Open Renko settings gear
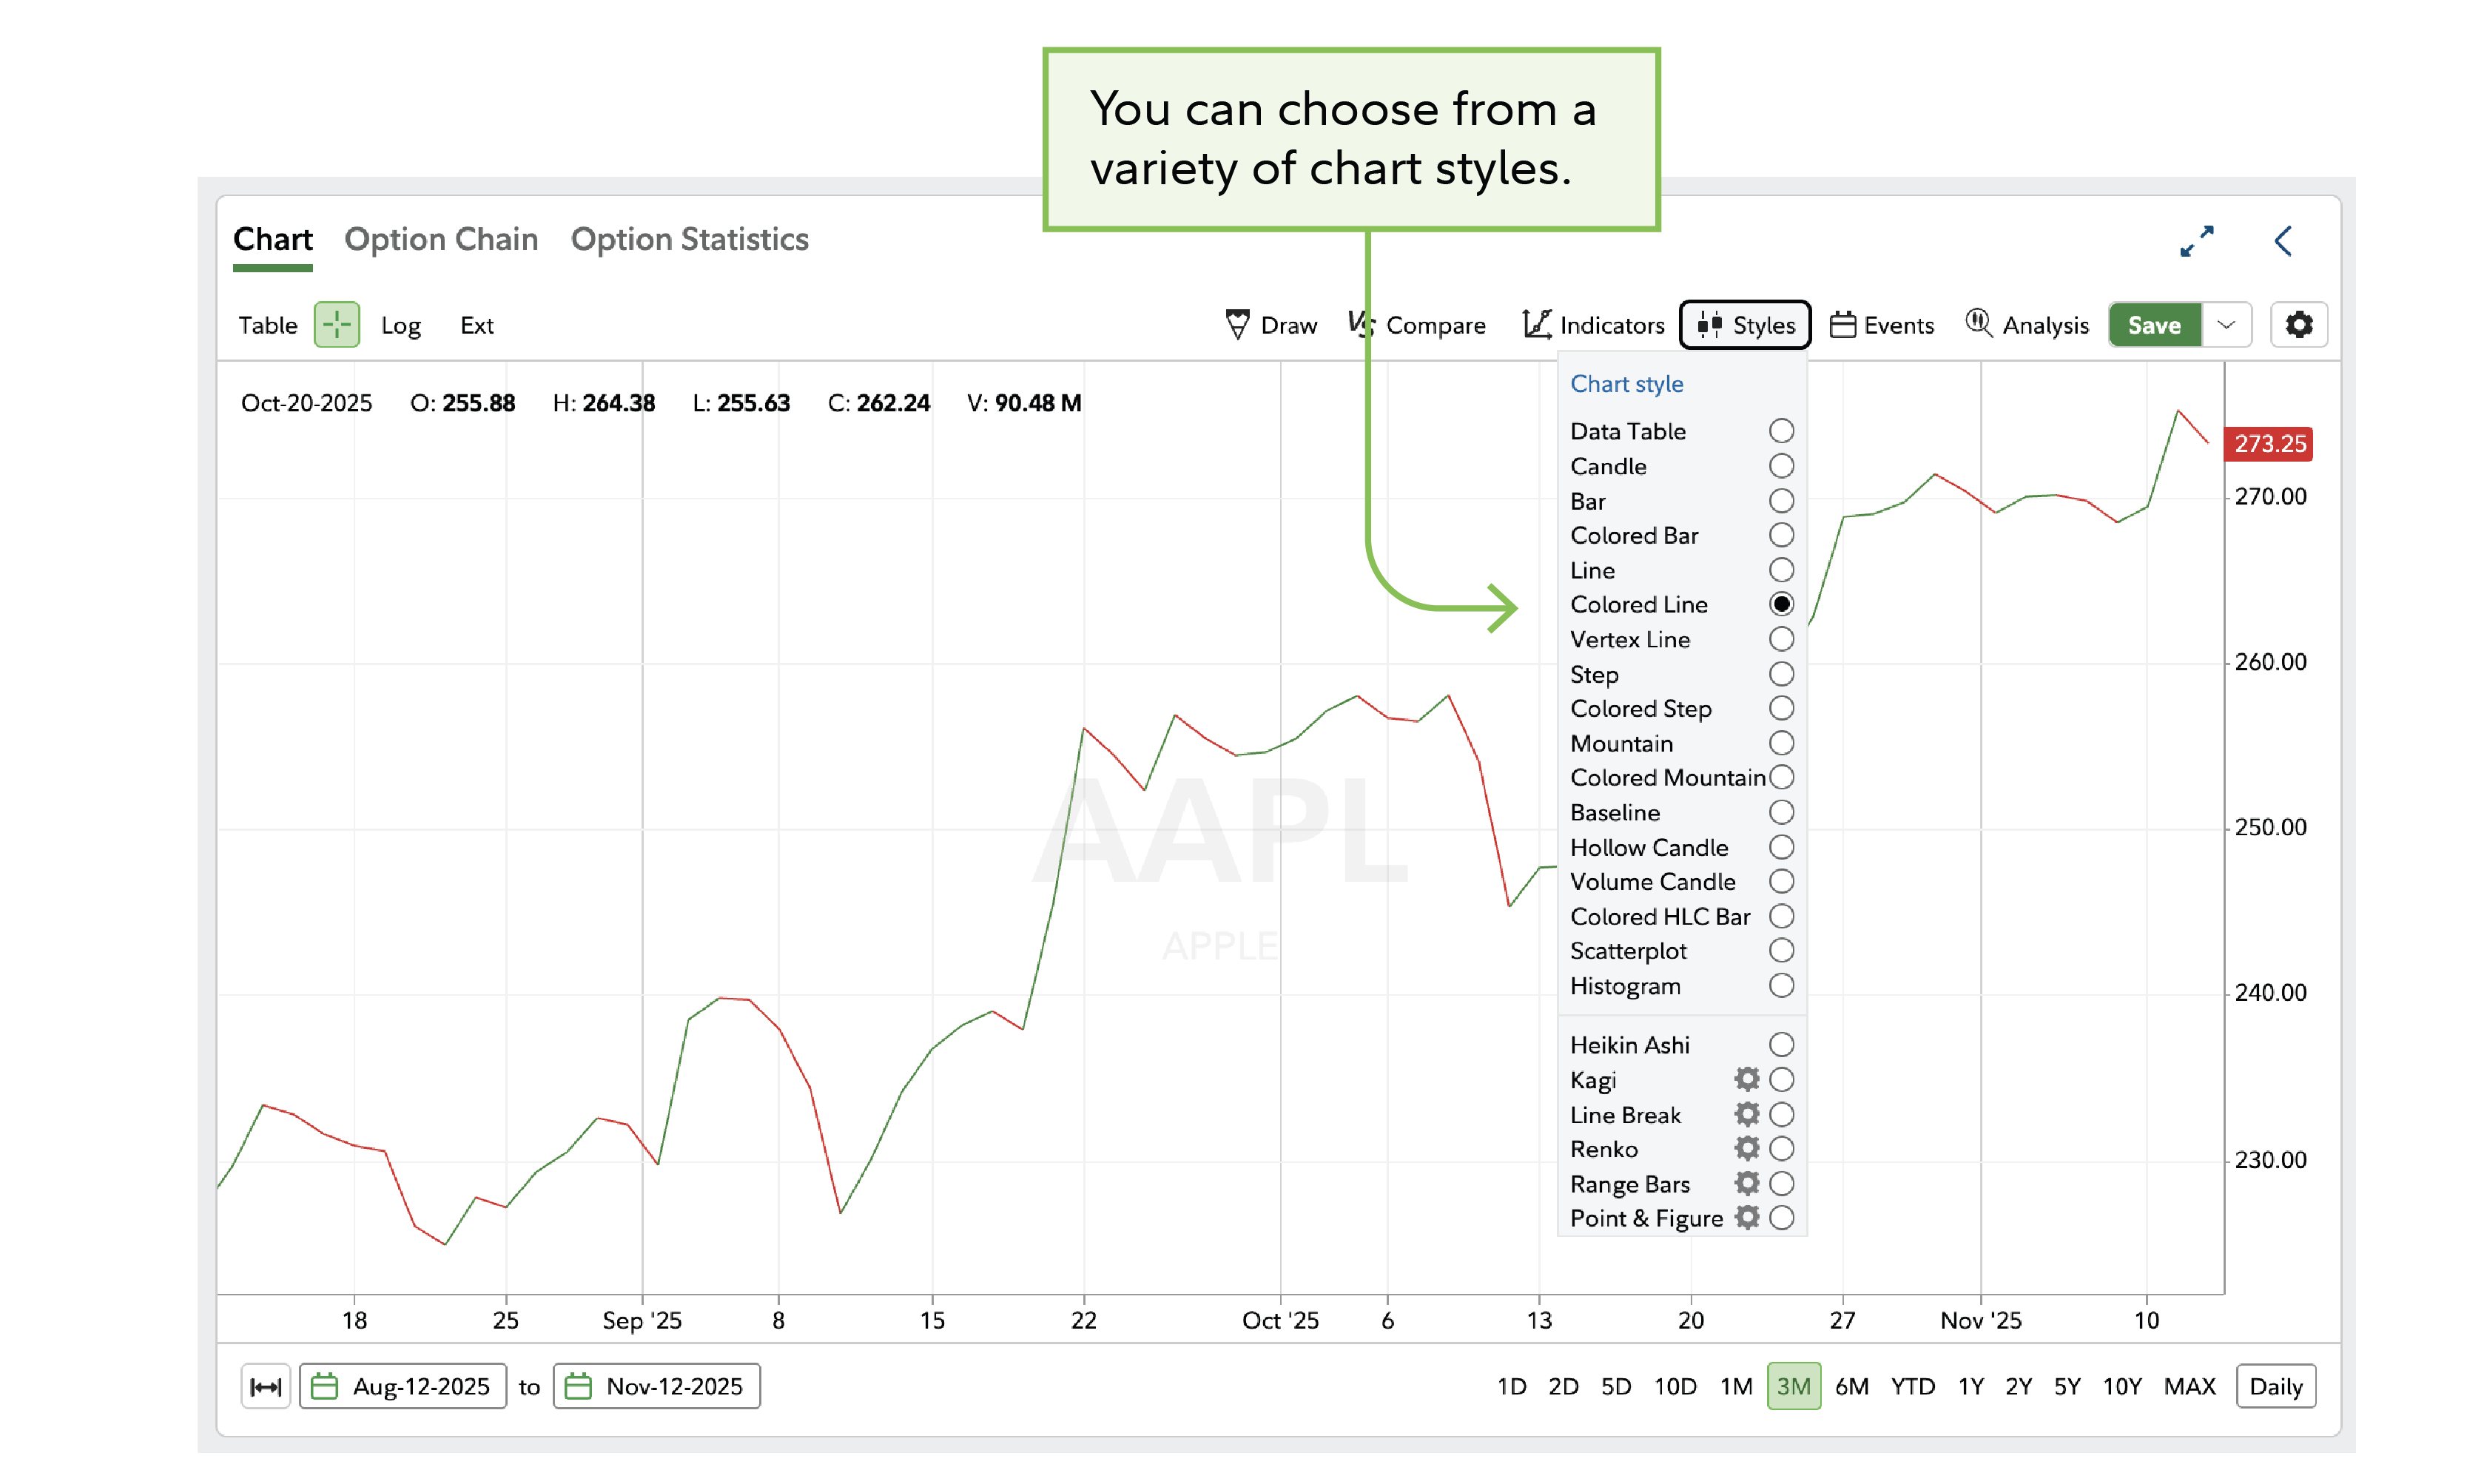Image resolution: width=2467 pixels, height=1484 pixels. 1746,1149
